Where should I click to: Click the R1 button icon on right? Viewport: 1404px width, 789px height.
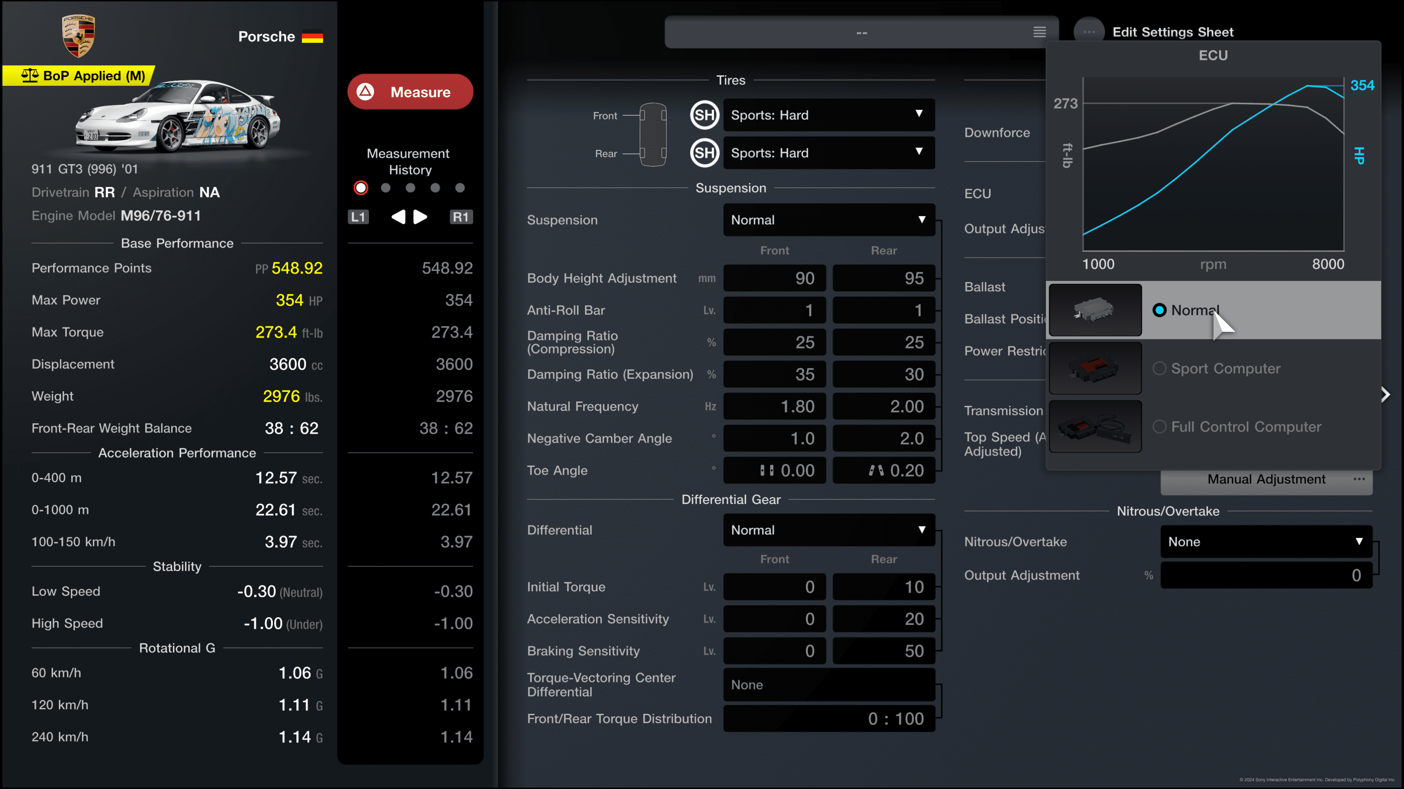tap(461, 216)
